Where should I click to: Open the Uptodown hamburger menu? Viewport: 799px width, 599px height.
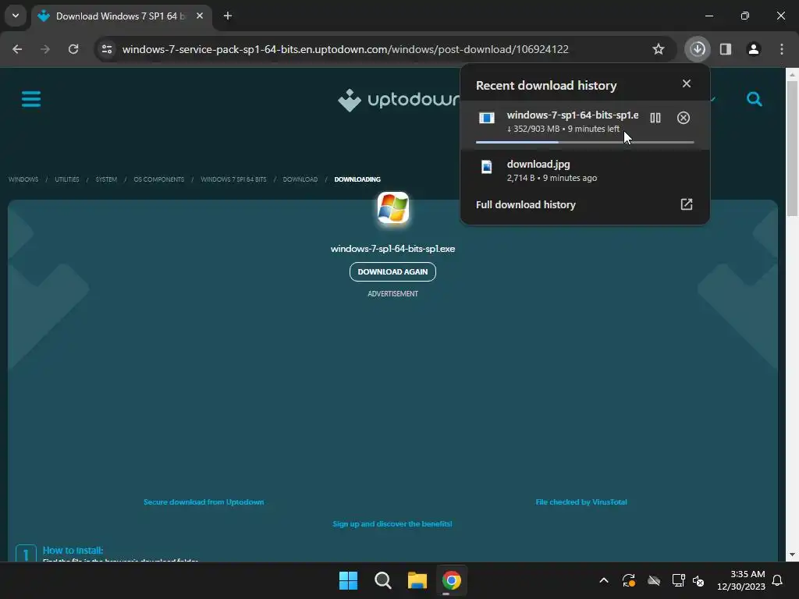tap(31, 99)
